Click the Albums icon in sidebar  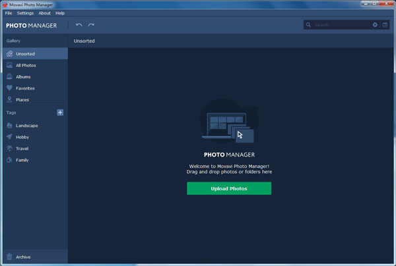point(9,76)
